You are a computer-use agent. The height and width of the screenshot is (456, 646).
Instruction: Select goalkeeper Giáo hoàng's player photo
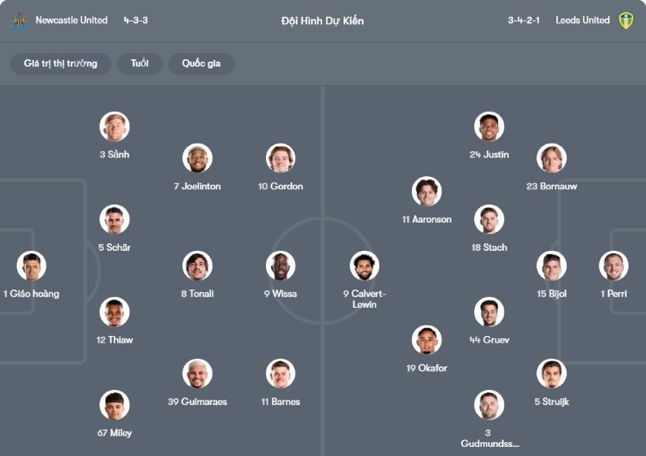(x=30, y=267)
